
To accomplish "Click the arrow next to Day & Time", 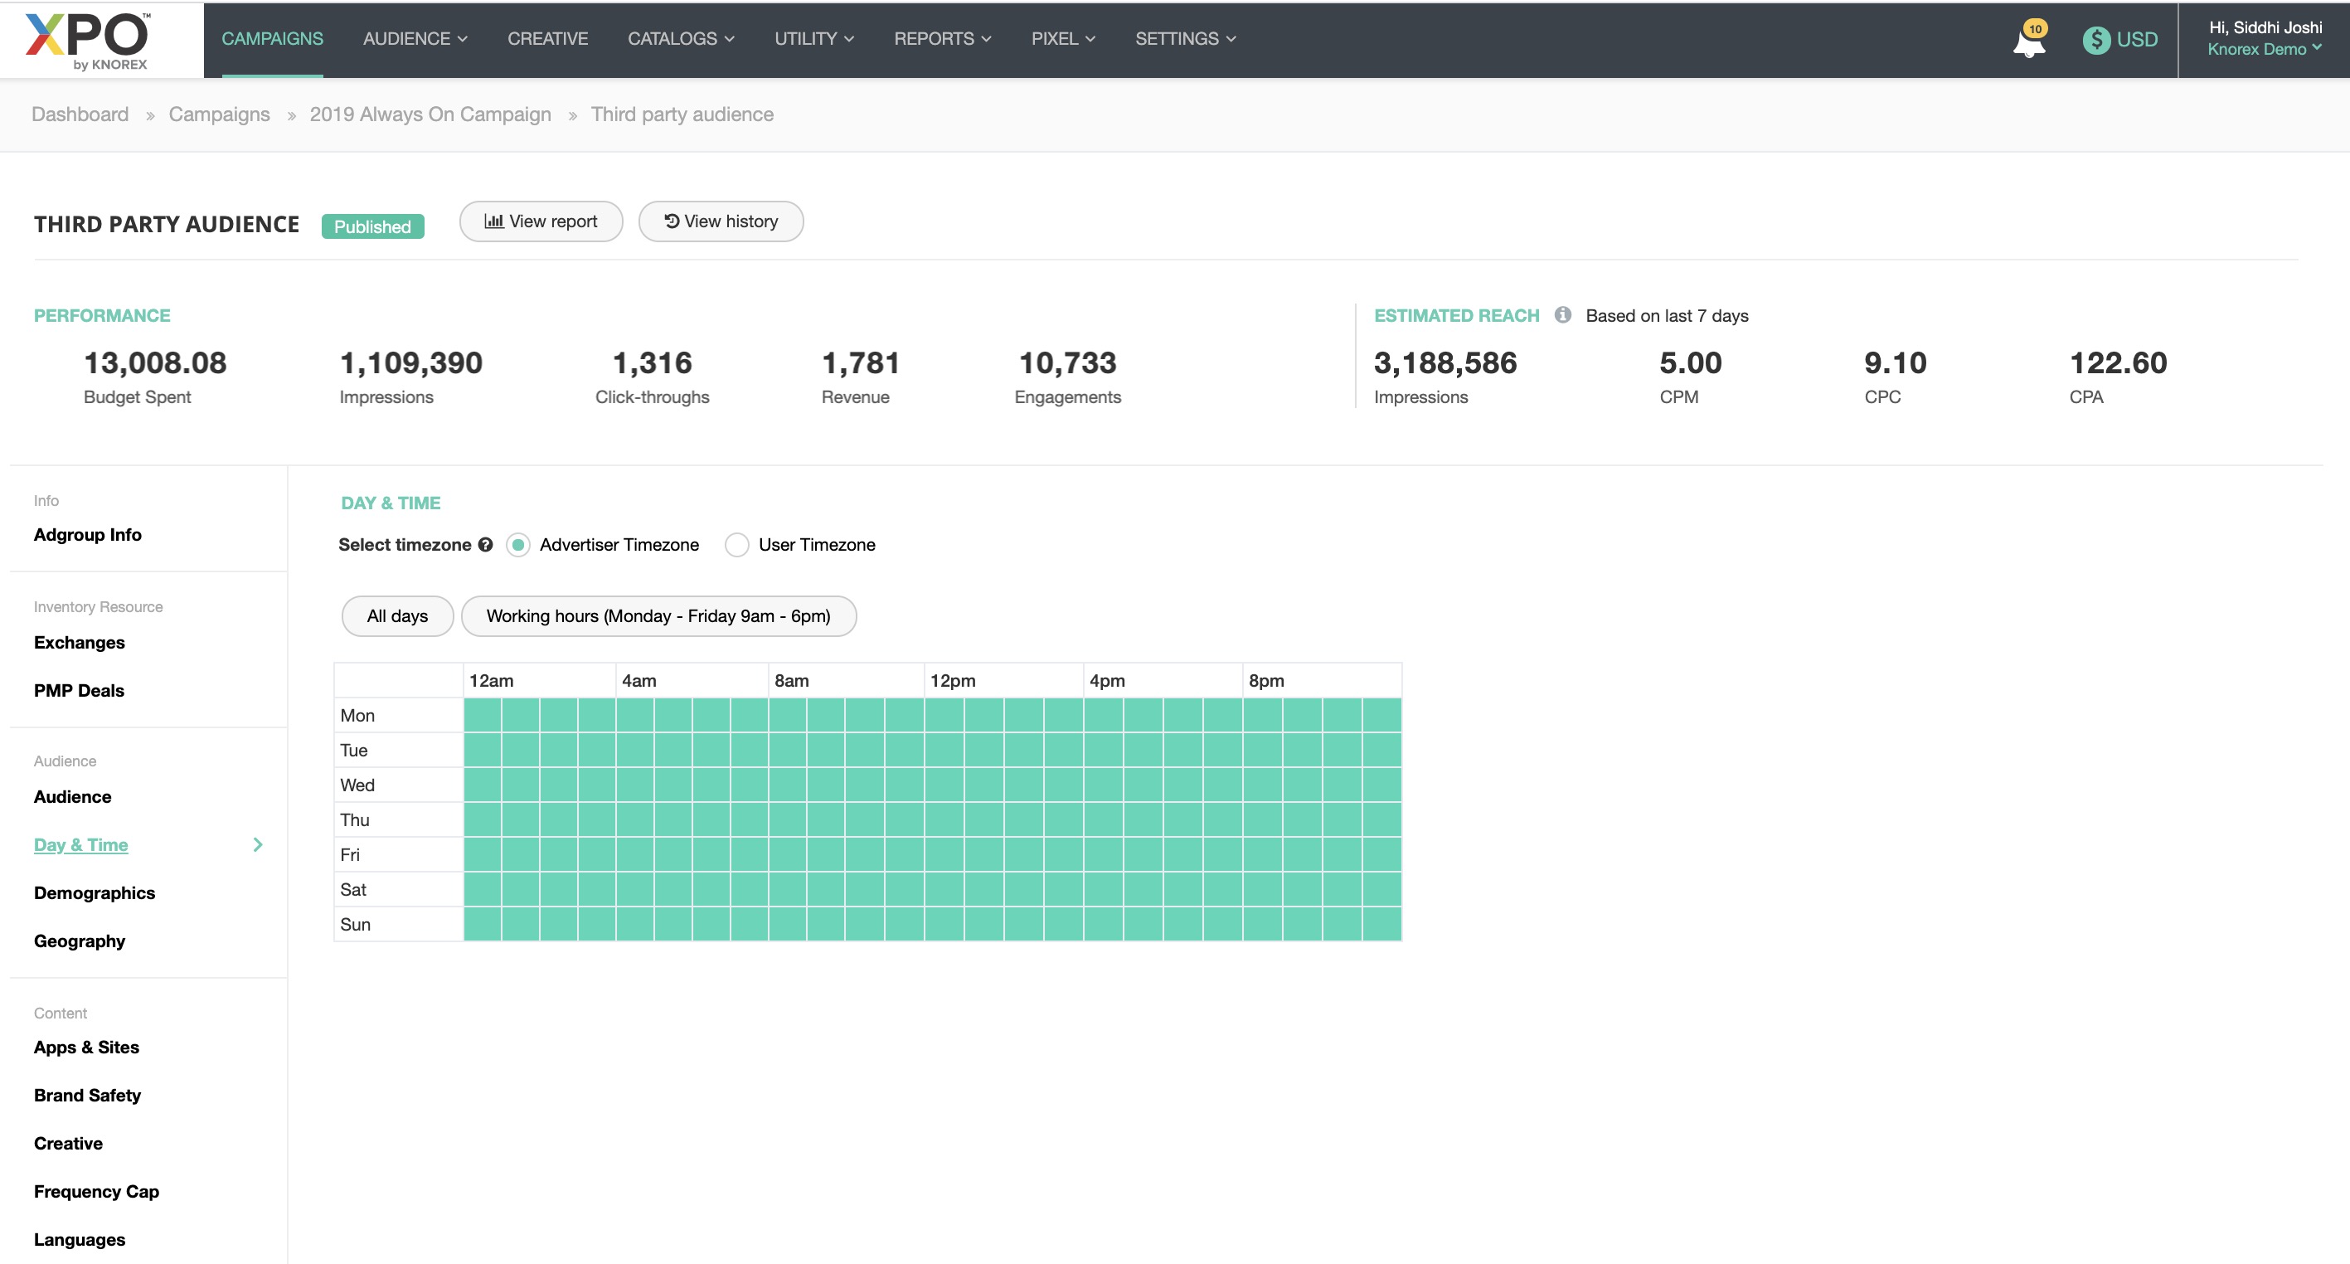I will 257,844.
